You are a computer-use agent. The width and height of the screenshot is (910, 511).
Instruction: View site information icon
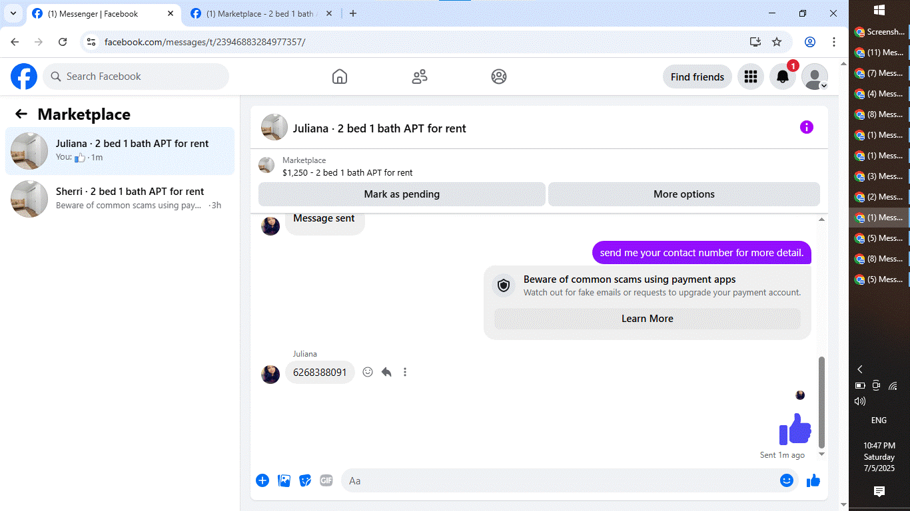pos(92,42)
